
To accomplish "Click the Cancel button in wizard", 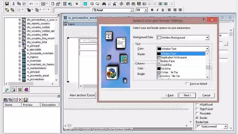I will pos(206,95).
